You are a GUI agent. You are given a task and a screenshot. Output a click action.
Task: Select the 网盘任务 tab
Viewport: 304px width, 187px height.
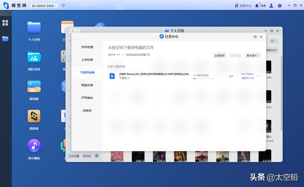(x=87, y=85)
